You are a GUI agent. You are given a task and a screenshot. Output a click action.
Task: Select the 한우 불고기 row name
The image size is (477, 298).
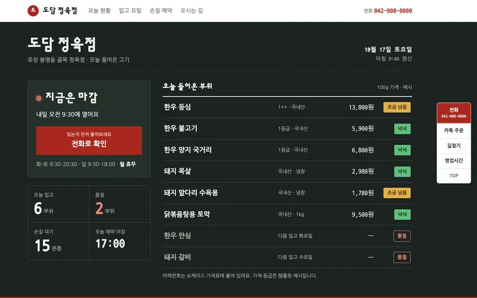coord(181,128)
